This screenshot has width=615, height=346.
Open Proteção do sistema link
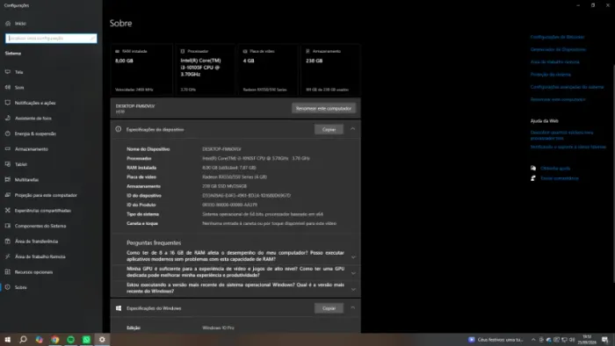click(x=550, y=75)
